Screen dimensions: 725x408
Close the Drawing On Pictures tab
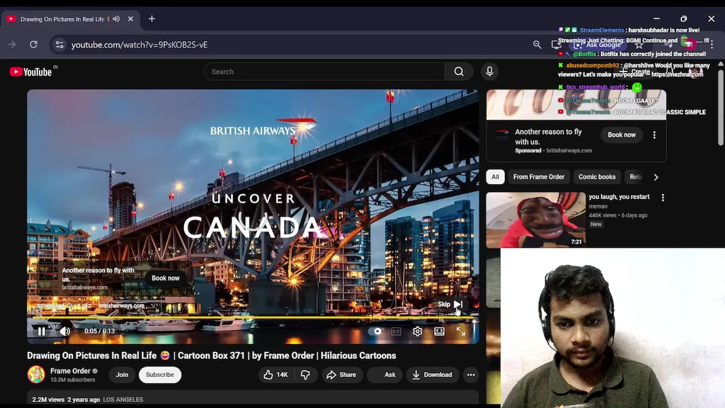[130, 19]
